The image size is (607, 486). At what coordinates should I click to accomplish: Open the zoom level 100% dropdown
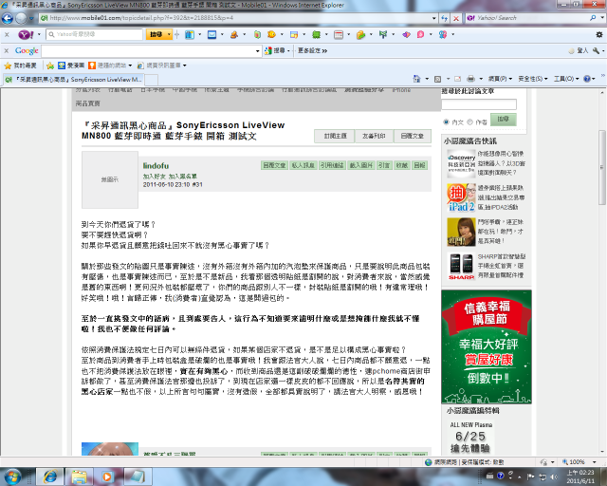[x=595, y=462]
